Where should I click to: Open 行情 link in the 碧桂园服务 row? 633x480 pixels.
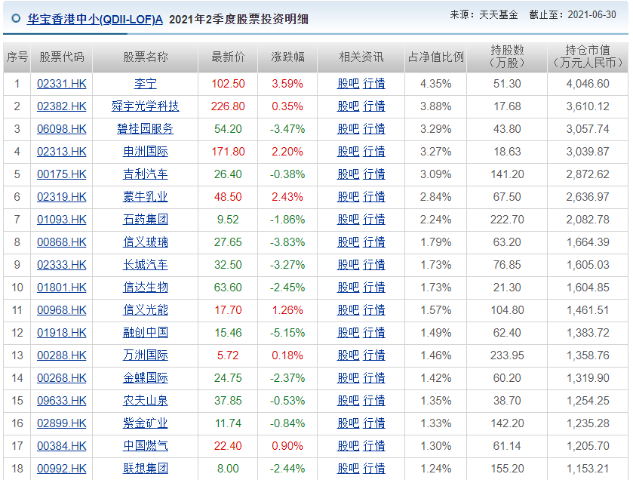pyautogui.click(x=373, y=129)
